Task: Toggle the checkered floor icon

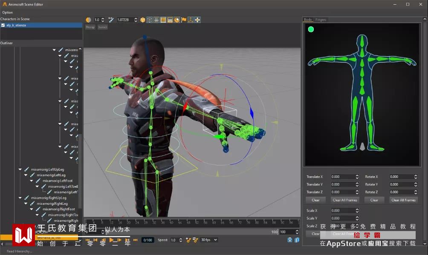Action: click(170, 20)
